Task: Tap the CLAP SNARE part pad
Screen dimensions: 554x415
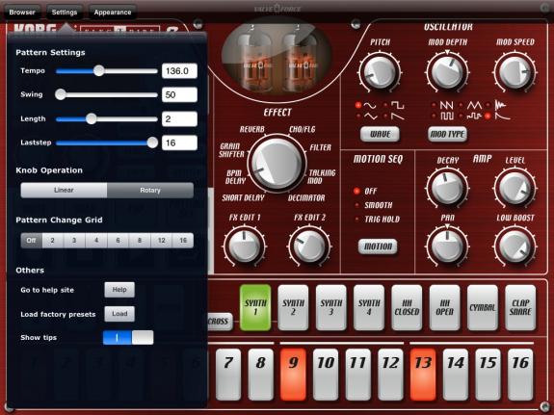Action: click(x=520, y=307)
